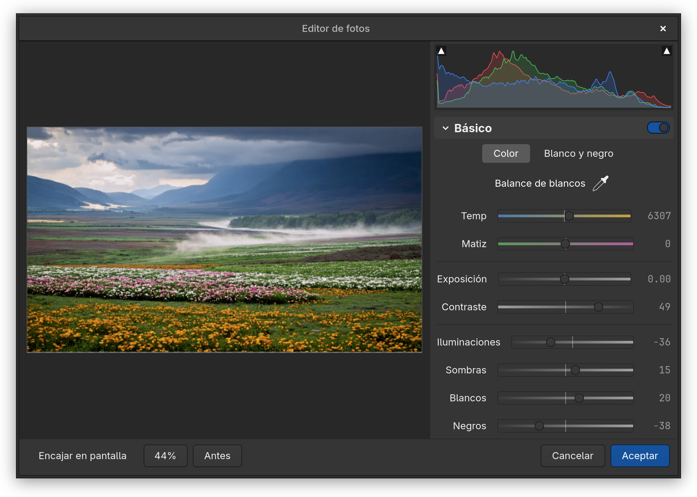
Task: Collapse the Básico section chevron
Action: tap(446, 128)
